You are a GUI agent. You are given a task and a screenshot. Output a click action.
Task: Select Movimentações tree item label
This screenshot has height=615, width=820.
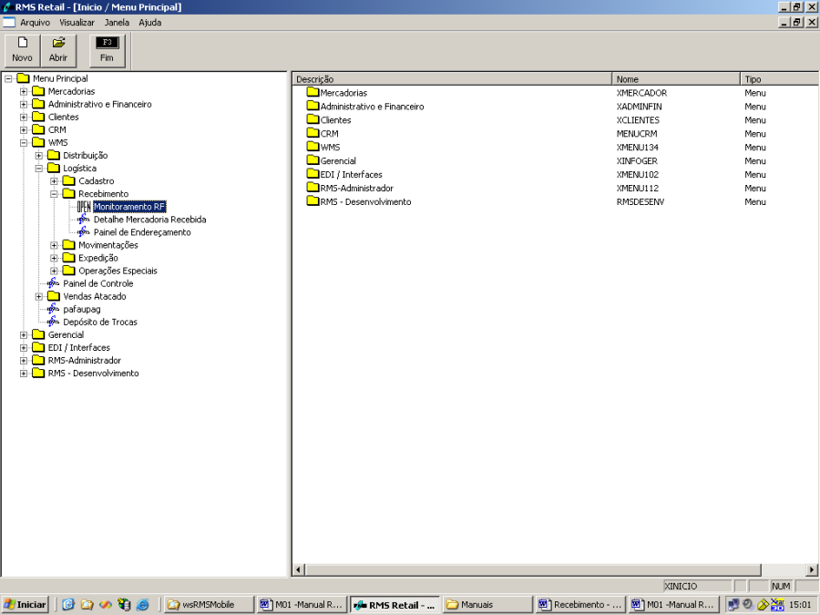pos(108,245)
